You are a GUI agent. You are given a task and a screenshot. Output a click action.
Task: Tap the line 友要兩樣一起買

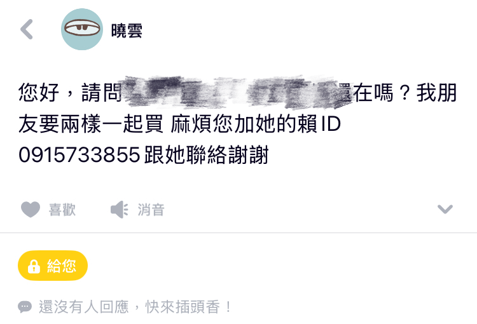coord(91,124)
